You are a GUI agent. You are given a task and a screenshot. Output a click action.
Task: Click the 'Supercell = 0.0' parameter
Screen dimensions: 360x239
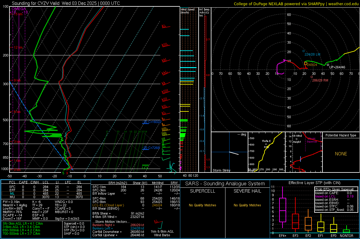pos(74,223)
